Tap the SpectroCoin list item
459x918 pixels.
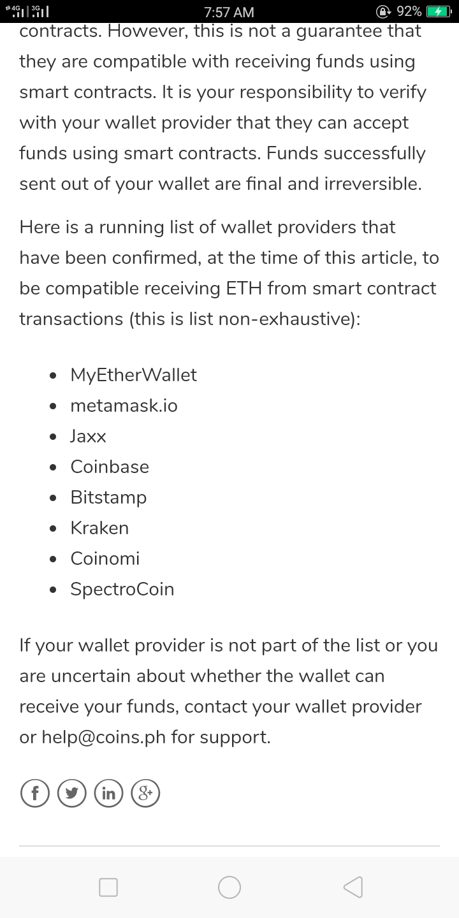[x=122, y=589]
